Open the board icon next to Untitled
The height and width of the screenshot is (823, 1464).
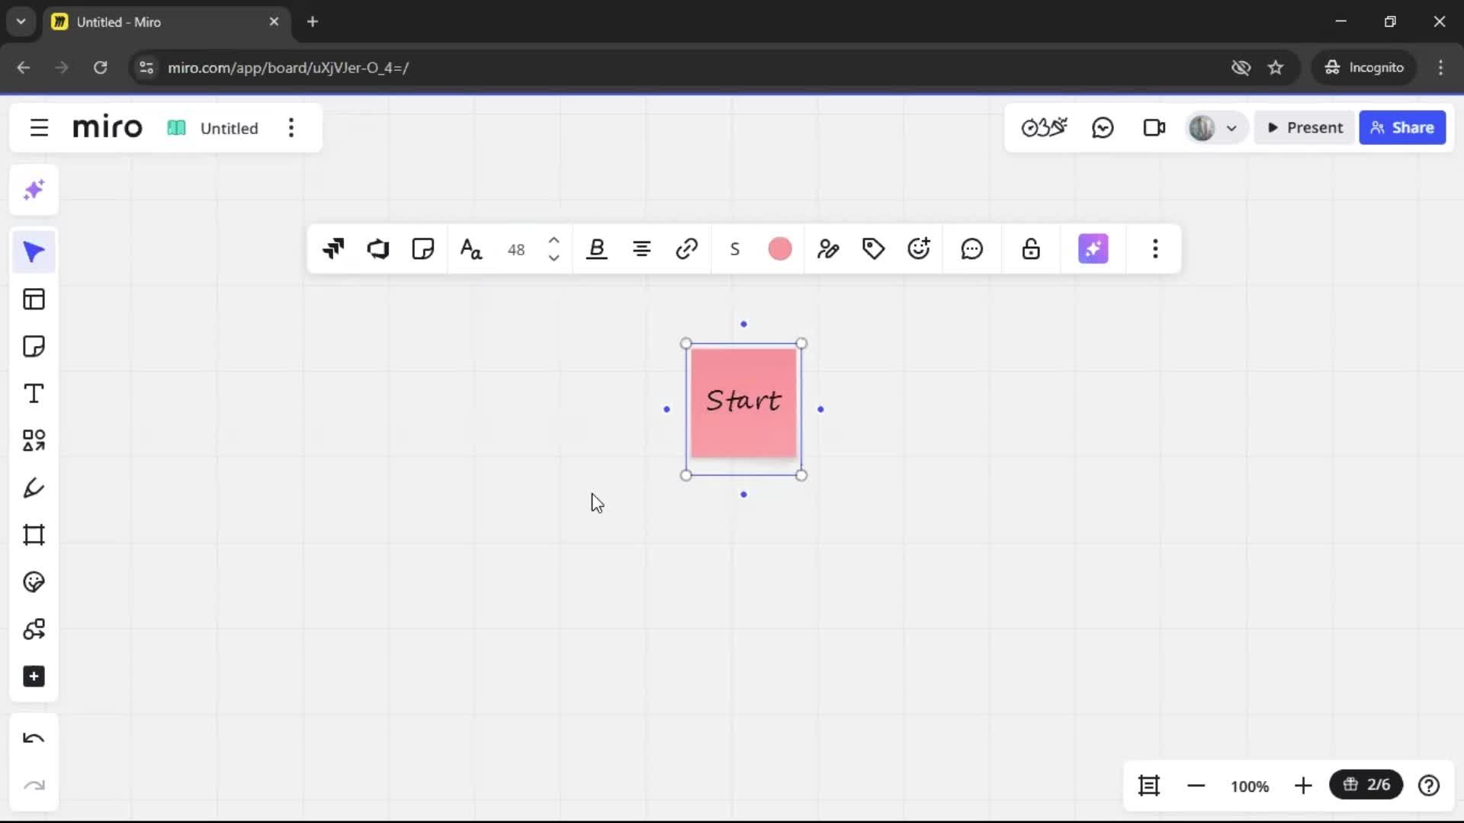pos(176,128)
